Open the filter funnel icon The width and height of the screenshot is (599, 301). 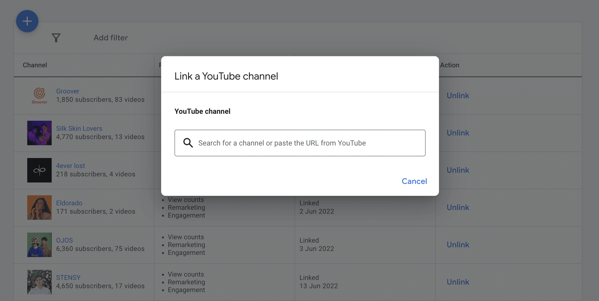[x=56, y=38]
